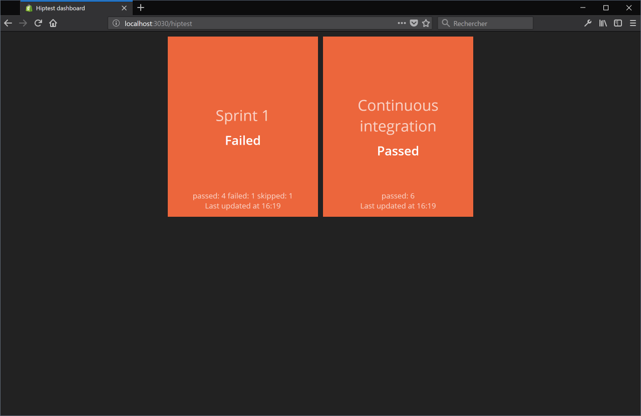Close the Firefox window
The image size is (641, 416).
point(629,8)
